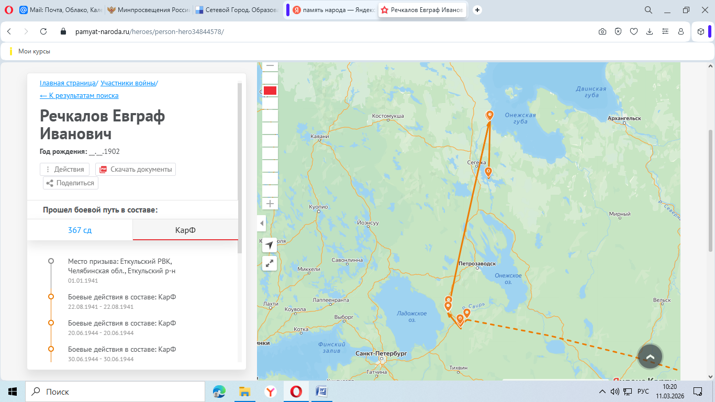
Task: Click the Санкт-Петербург label on the map
Action: pos(381,354)
